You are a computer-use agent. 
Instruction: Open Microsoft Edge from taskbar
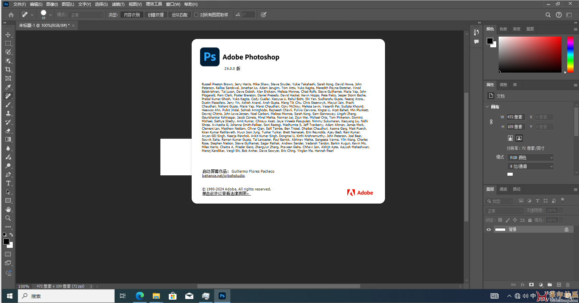[x=140, y=296]
